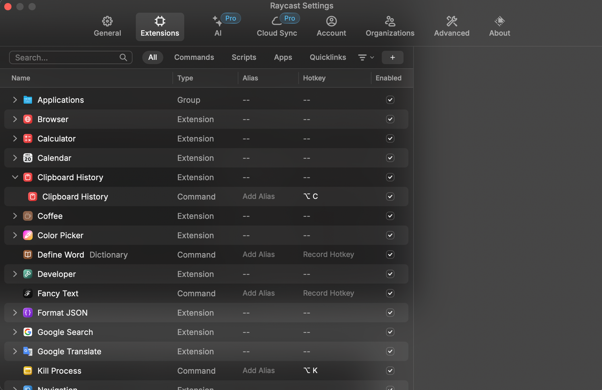Open the Organizations settings tab
602x390 pixels.
[390, 27]
